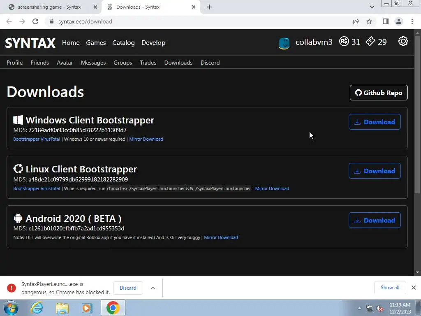Go to Profile in sub-navigation
The height and width of the screenshot is (316, 421).
tap(14, 63)
